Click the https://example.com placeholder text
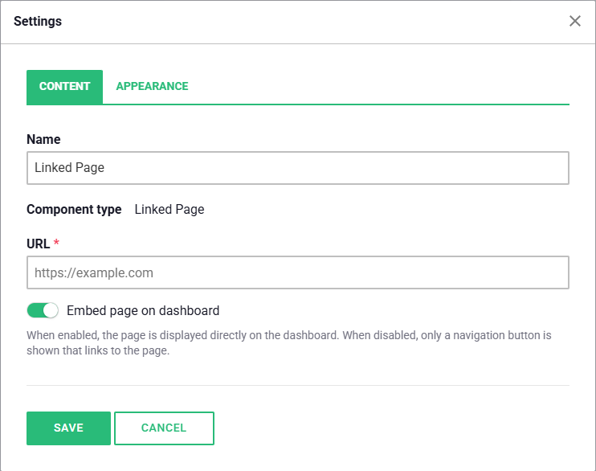This screenshot has width=596, height=471. pos(93,272)
